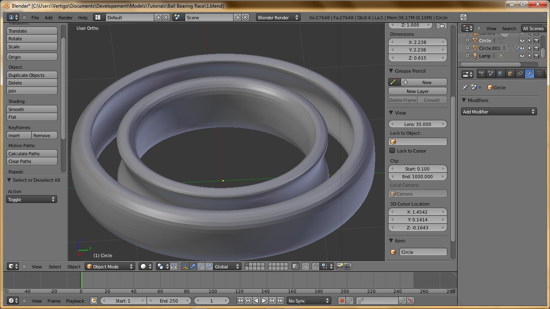Image resolution: width=550 pixels, height=309 pixels.
Task: Toggle selectability of Lamp via arrow icon
Action: click(x=529, y=56)
